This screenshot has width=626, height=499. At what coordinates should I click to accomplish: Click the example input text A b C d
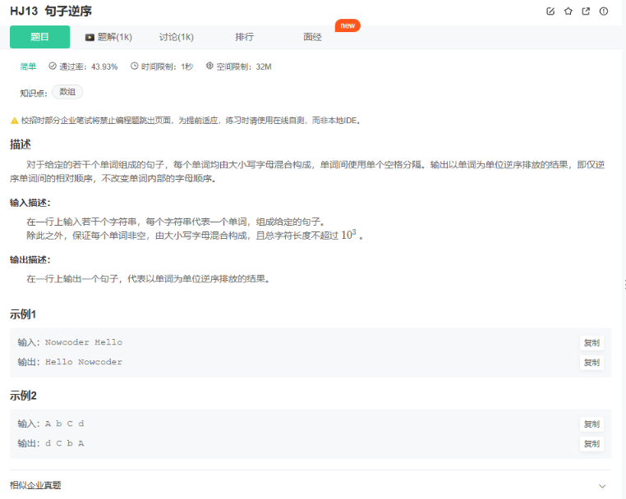pyautogui.click(x=65, y=423)
